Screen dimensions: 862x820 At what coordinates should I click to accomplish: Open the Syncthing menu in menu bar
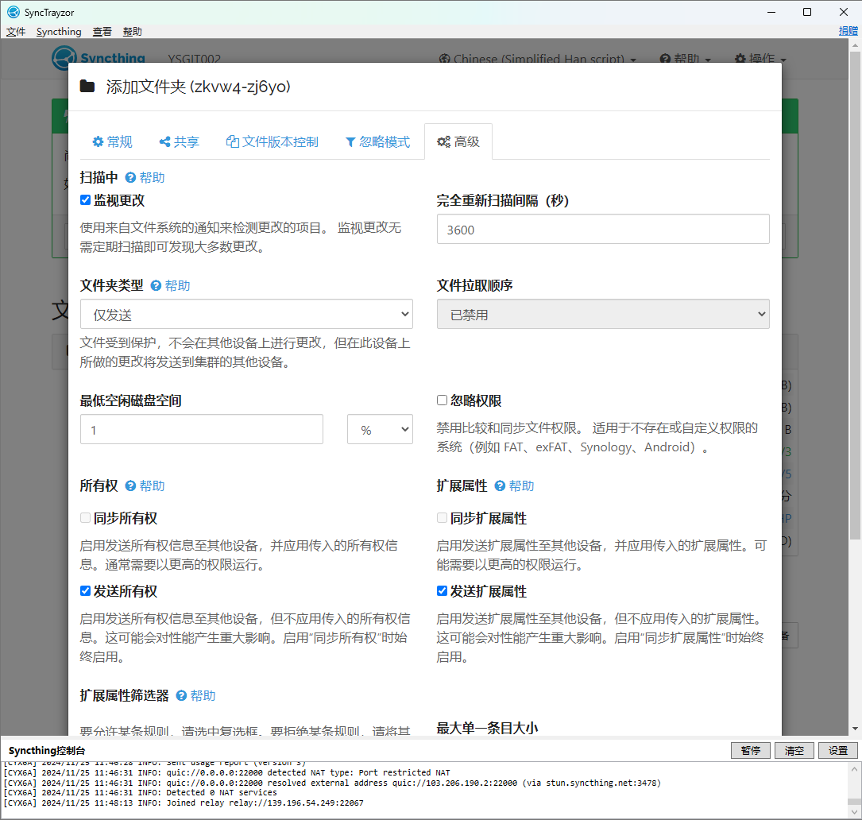coord(59,32)
